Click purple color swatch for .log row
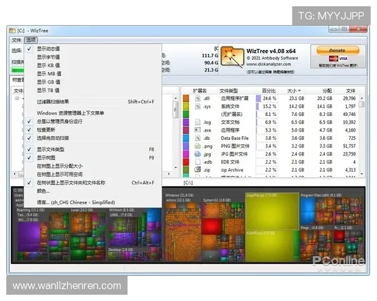The image size is (377, 301). pyautogui.click(x=186, y=122)
